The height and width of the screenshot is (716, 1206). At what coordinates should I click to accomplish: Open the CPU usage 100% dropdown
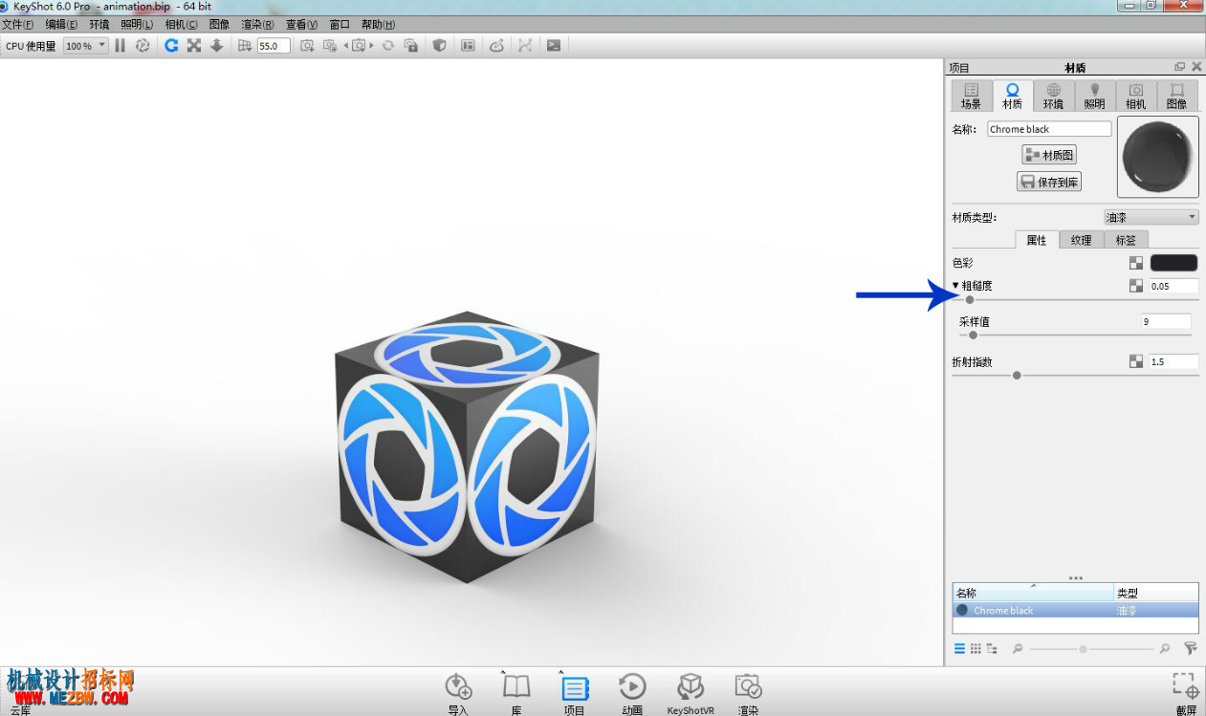[x=86, y=45]
